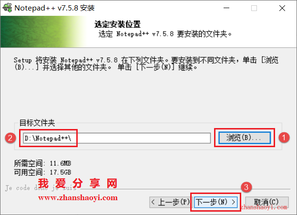This screenshot has width=297, height=215.
Task: Click the 我爱分享网 red watermark text
Action: pyautogui.click(x=78, y=183)
